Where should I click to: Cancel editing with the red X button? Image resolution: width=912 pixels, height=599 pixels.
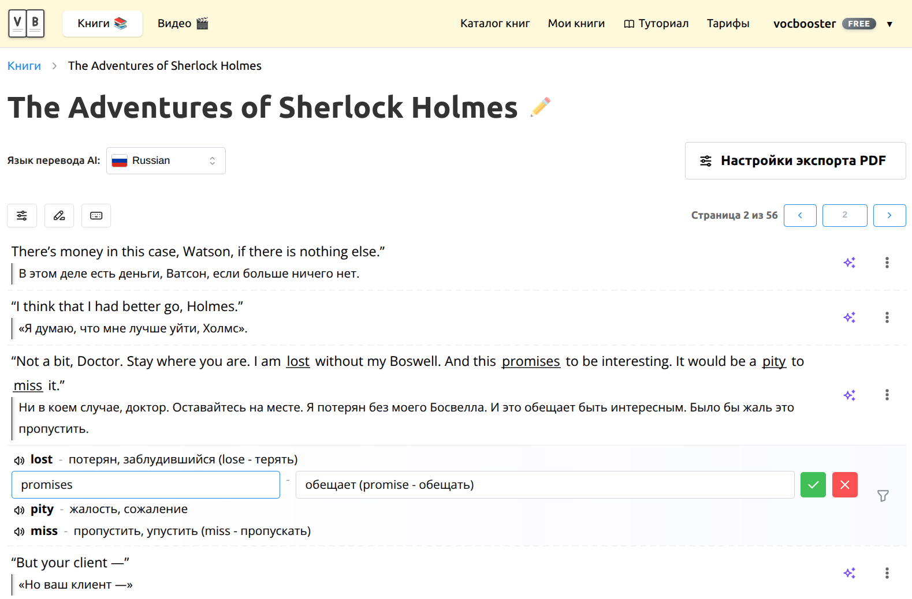(x=844, y=485)
